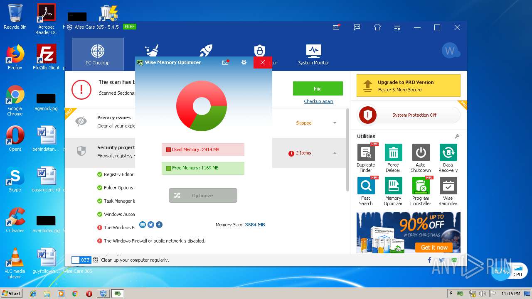This screenshot has height=299, width=532.
Task: Click the checkup results scrollbar
Action: click(x=347, y=150)
